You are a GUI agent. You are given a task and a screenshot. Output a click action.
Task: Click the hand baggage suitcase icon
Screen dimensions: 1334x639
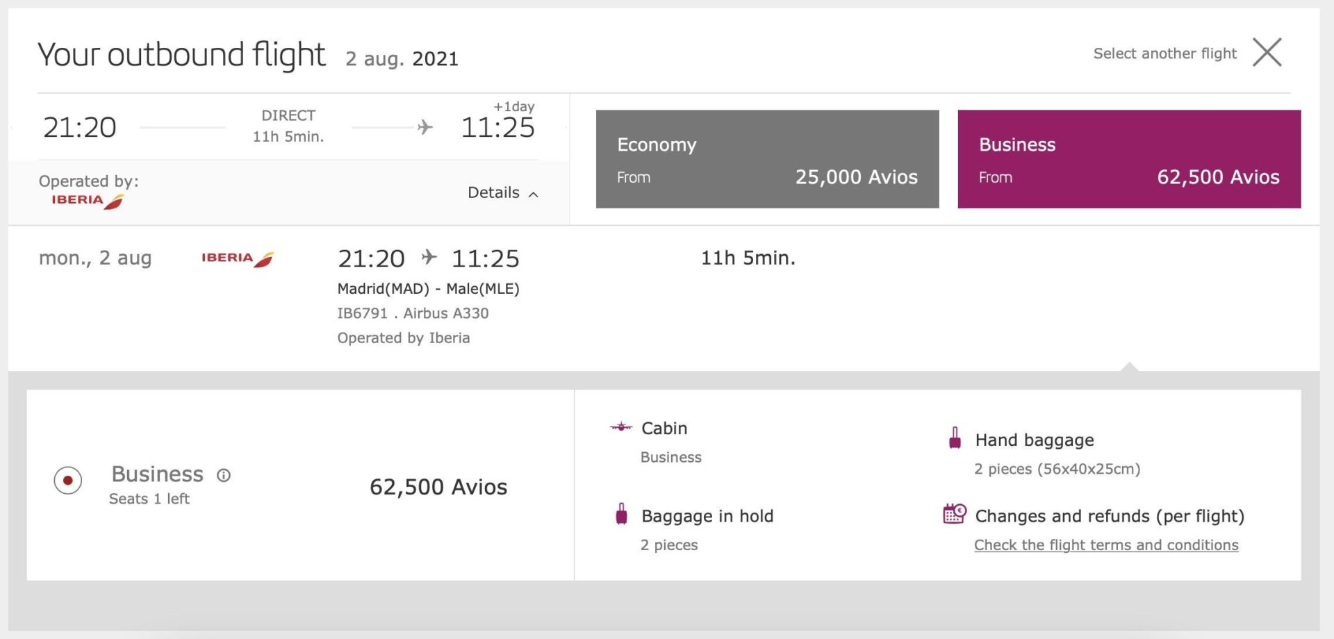pyautogui.click(x=955, y=438)
